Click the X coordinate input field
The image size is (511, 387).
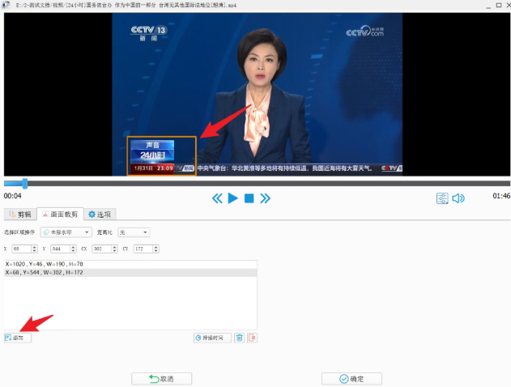click(x=23, y=249)
